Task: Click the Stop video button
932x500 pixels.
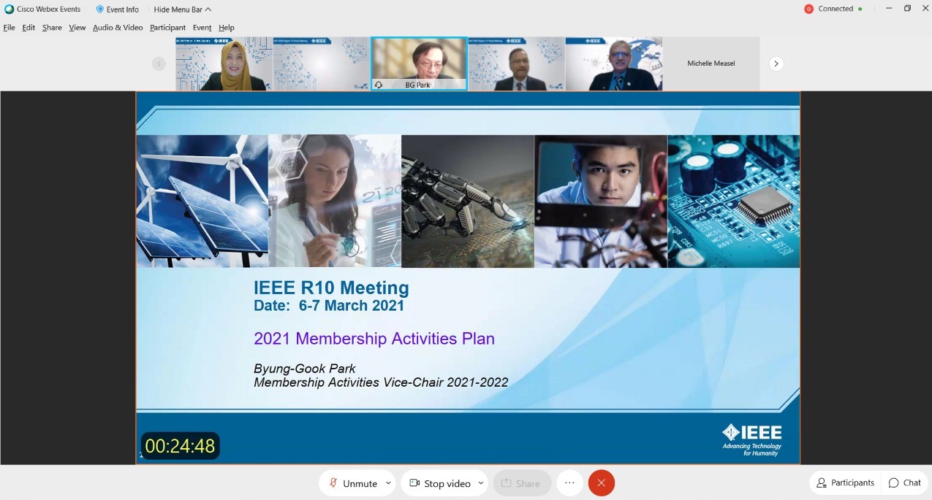Action: [x=439, y=483]
